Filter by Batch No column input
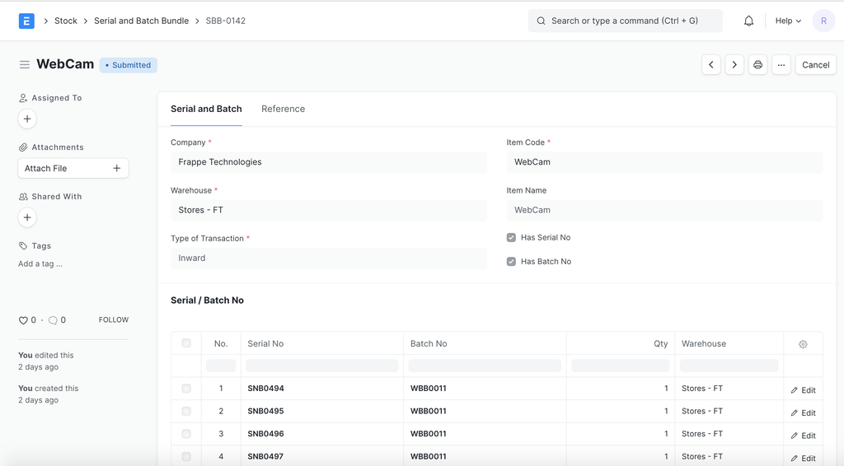The width and height of the screenshot is (844, 466). (x=485, y=366)
